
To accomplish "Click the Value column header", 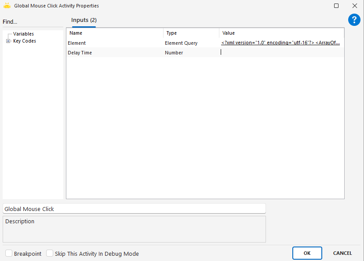I will pos(281,33).
